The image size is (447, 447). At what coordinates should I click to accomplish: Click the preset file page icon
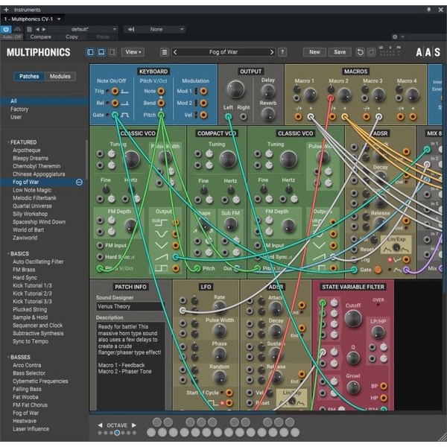29,29
